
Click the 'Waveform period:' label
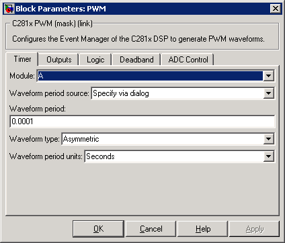click(38, 109)
